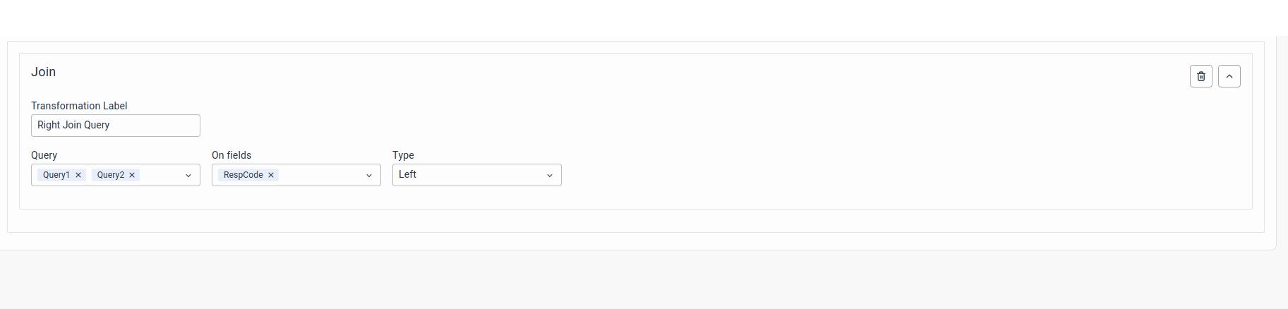
Task: Click the Query1 chip label
Action: tap(56, 175)
